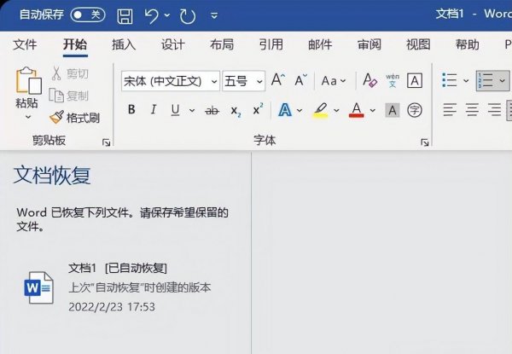Click the numbered list icon
This screenshot has width=512, height=354.
pyautogui.click(x=486, y=80)
